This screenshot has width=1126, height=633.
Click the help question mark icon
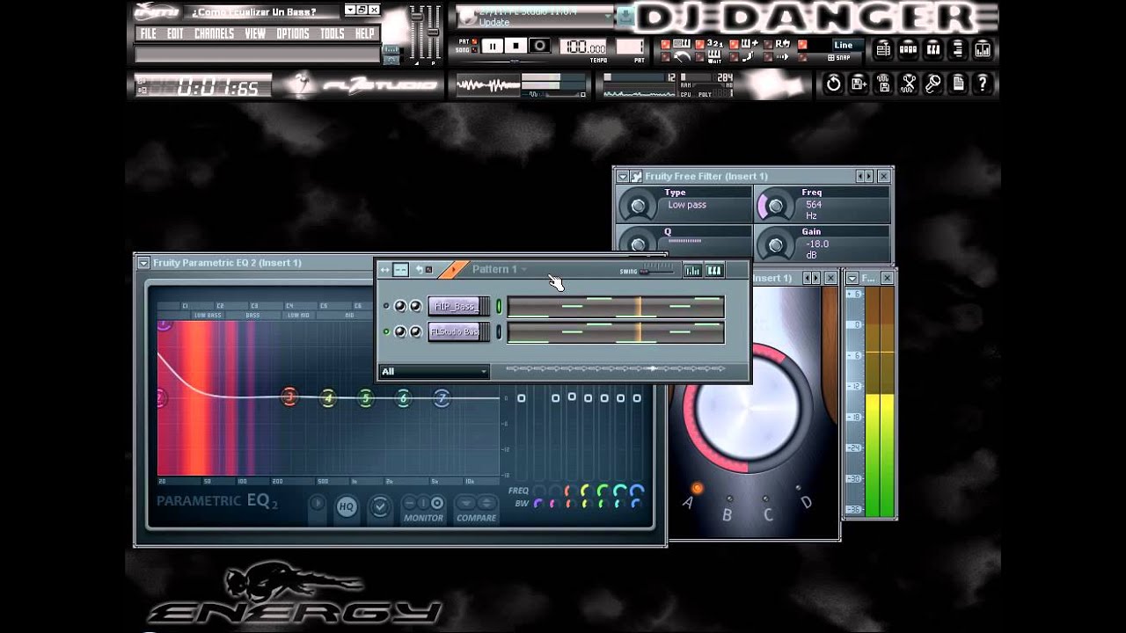click(983, 84)
